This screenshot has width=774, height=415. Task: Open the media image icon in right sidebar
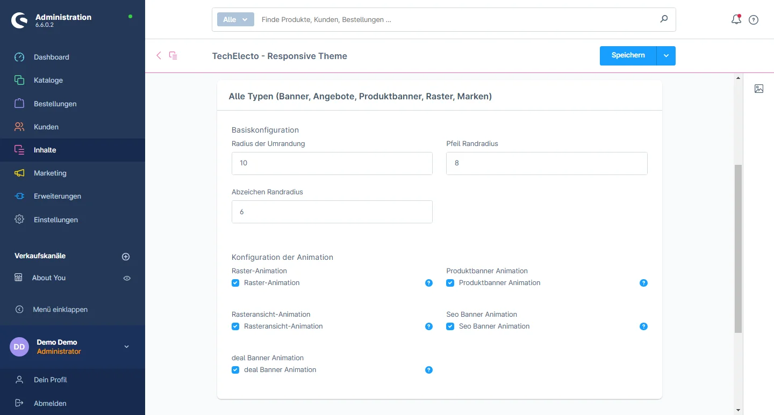point(758,89)
